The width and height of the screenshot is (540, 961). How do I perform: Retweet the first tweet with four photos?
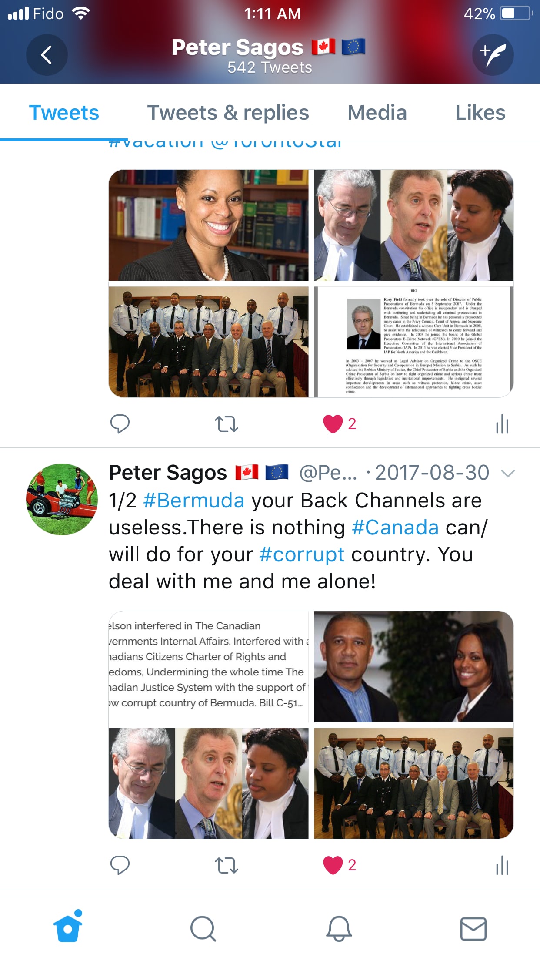click(227, 424)
